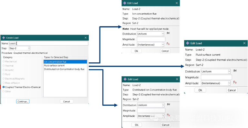Select Coupled Thermal Electro-Chemical category radio button
Viewport: 248px width, 128px height.
4,87
